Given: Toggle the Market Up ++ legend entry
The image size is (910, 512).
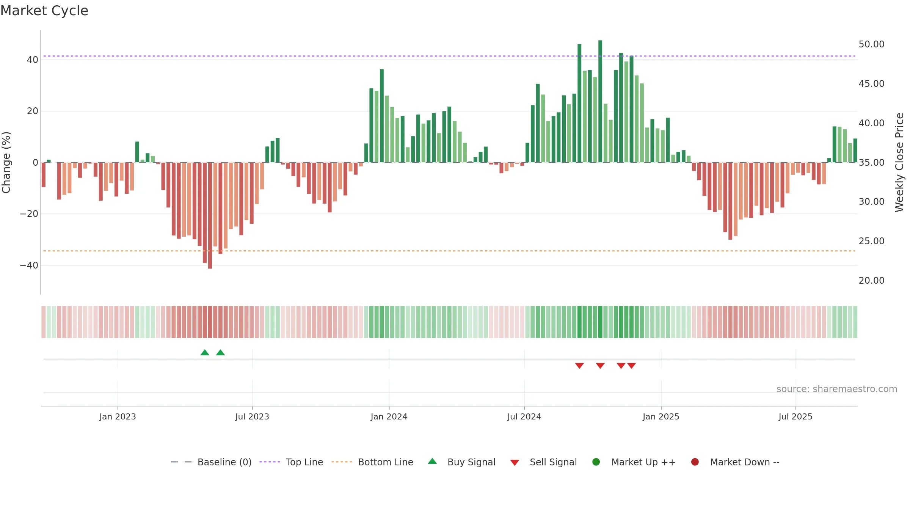Looking at the screenshot, I should click(x=634, y=462).
